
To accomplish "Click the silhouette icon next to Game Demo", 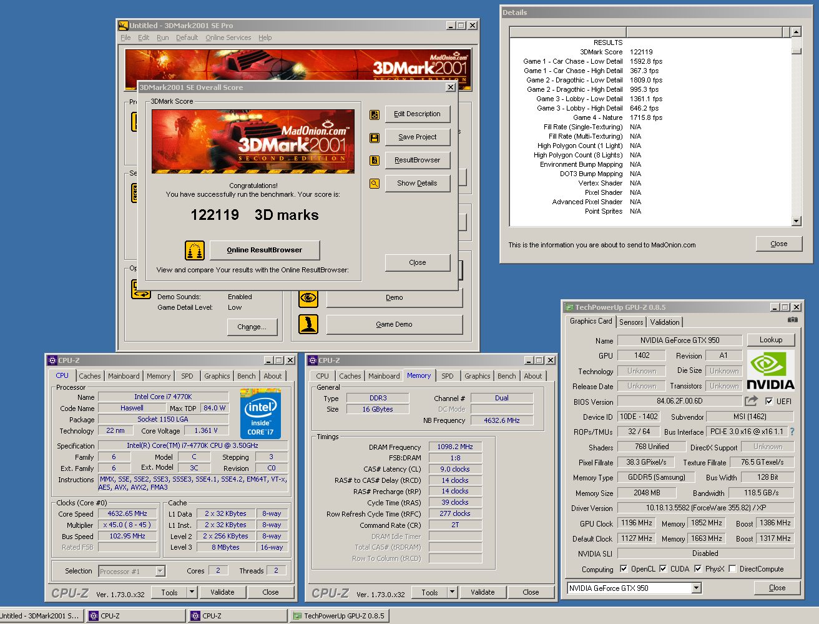I will (x=308, y=324).
